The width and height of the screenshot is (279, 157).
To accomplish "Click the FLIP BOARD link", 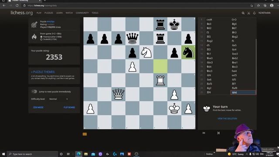I will (69, 107).
